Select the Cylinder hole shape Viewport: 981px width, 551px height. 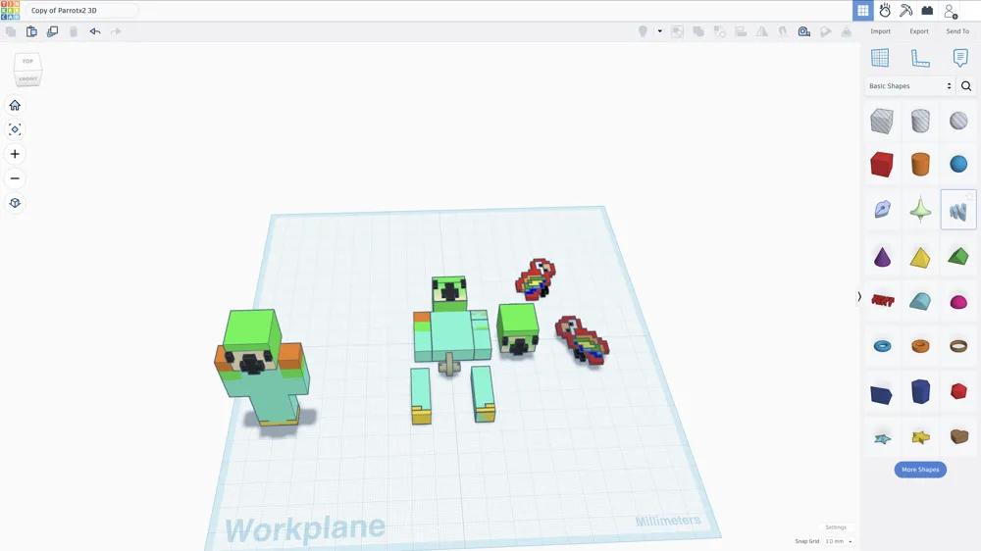click(x=920, y=121)
